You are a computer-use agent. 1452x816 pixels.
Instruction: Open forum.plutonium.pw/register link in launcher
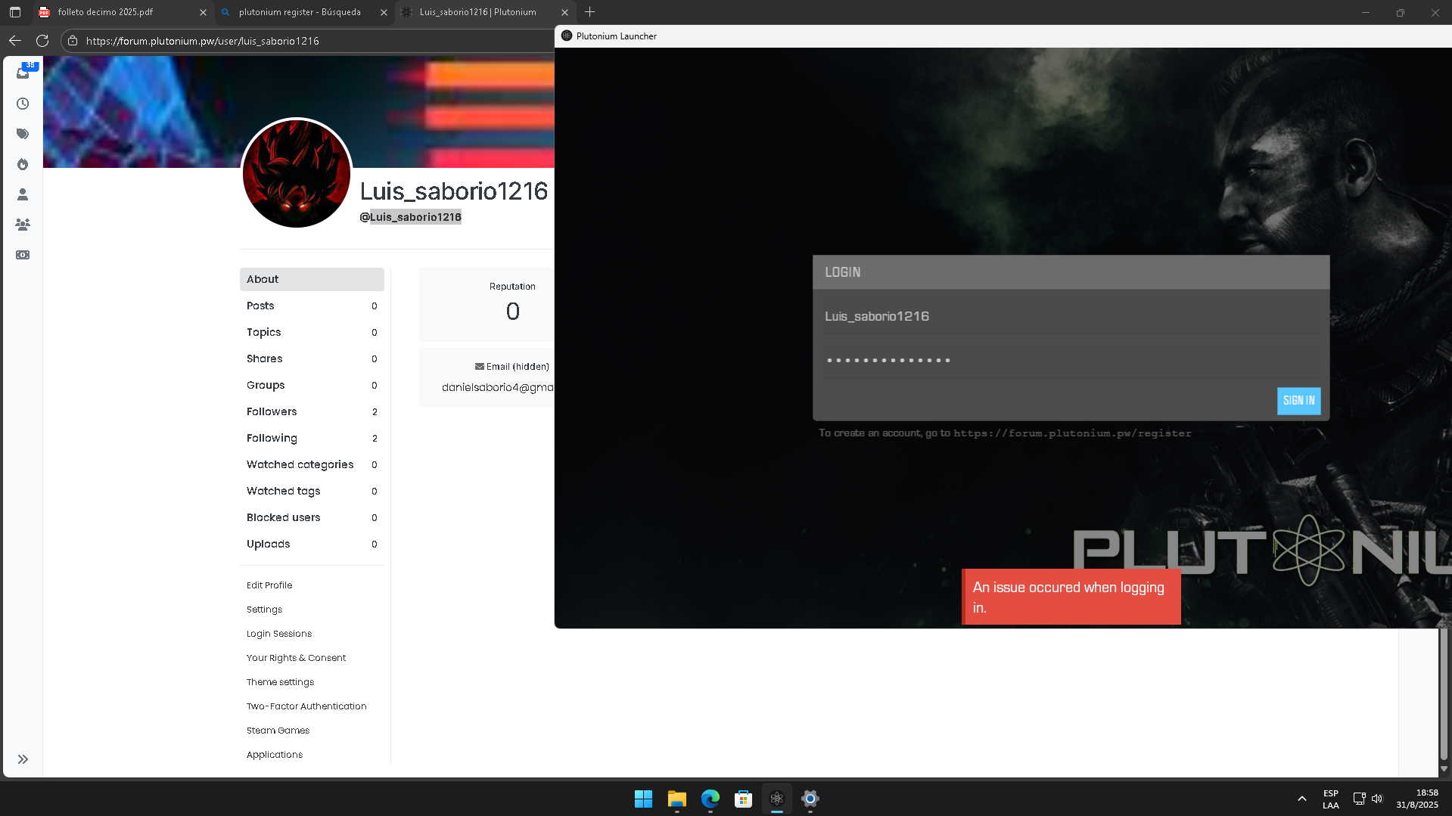click(1072, 433)
